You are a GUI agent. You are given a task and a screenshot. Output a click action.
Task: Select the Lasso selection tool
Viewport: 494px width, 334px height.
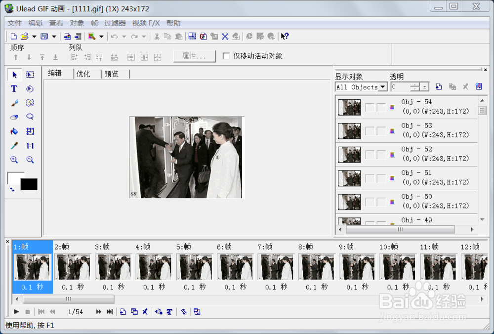pyautogui.click(x=30, y=117)
